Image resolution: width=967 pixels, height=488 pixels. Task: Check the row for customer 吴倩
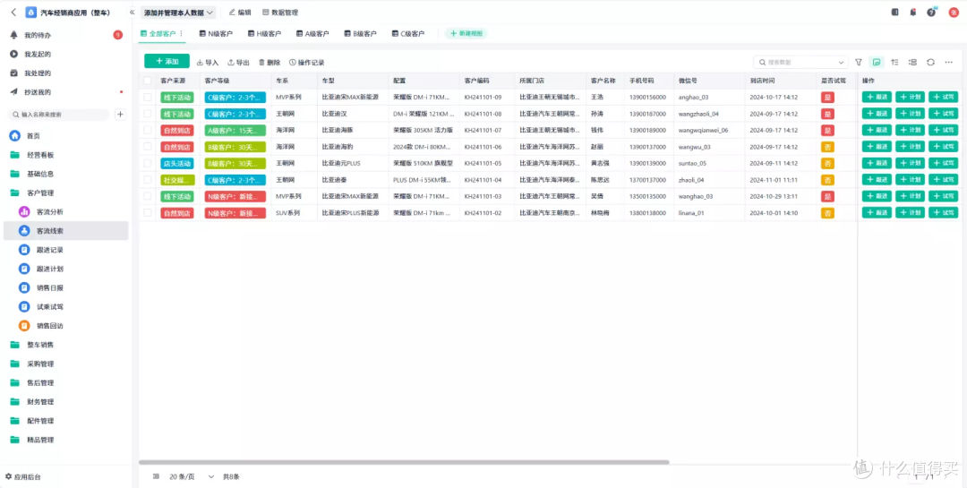coord(148,196)
